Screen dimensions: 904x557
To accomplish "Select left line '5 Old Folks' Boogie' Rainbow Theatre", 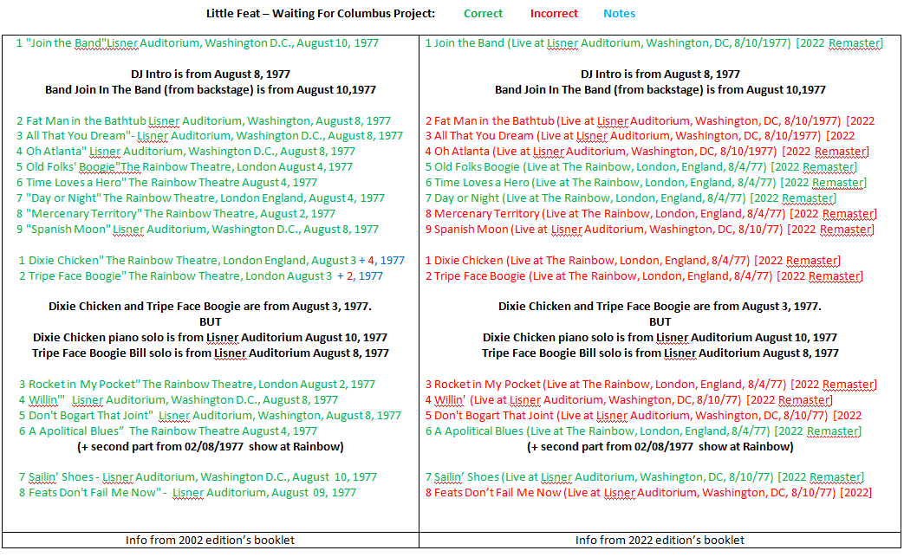I will [184, 167].
